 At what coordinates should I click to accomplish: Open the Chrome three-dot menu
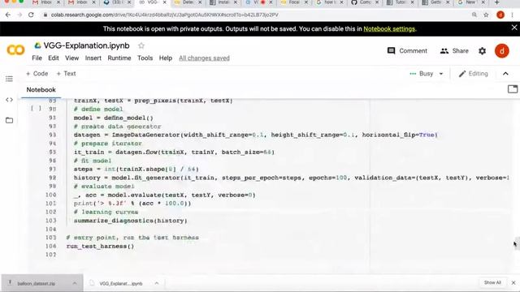[513, 15]
